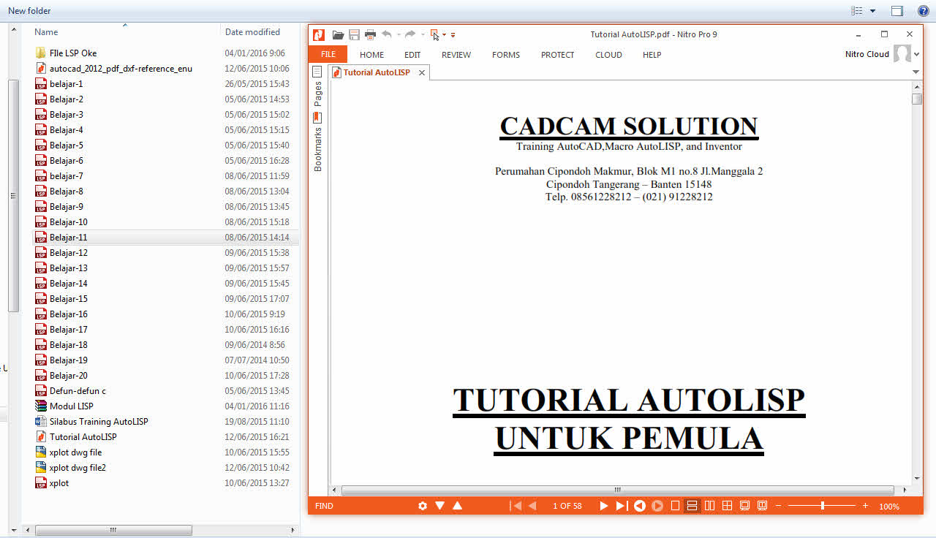Screen dimensions: 936x538
Task: Click the Open file icon in quick access toolbar
Action: (x=338, y=34)
